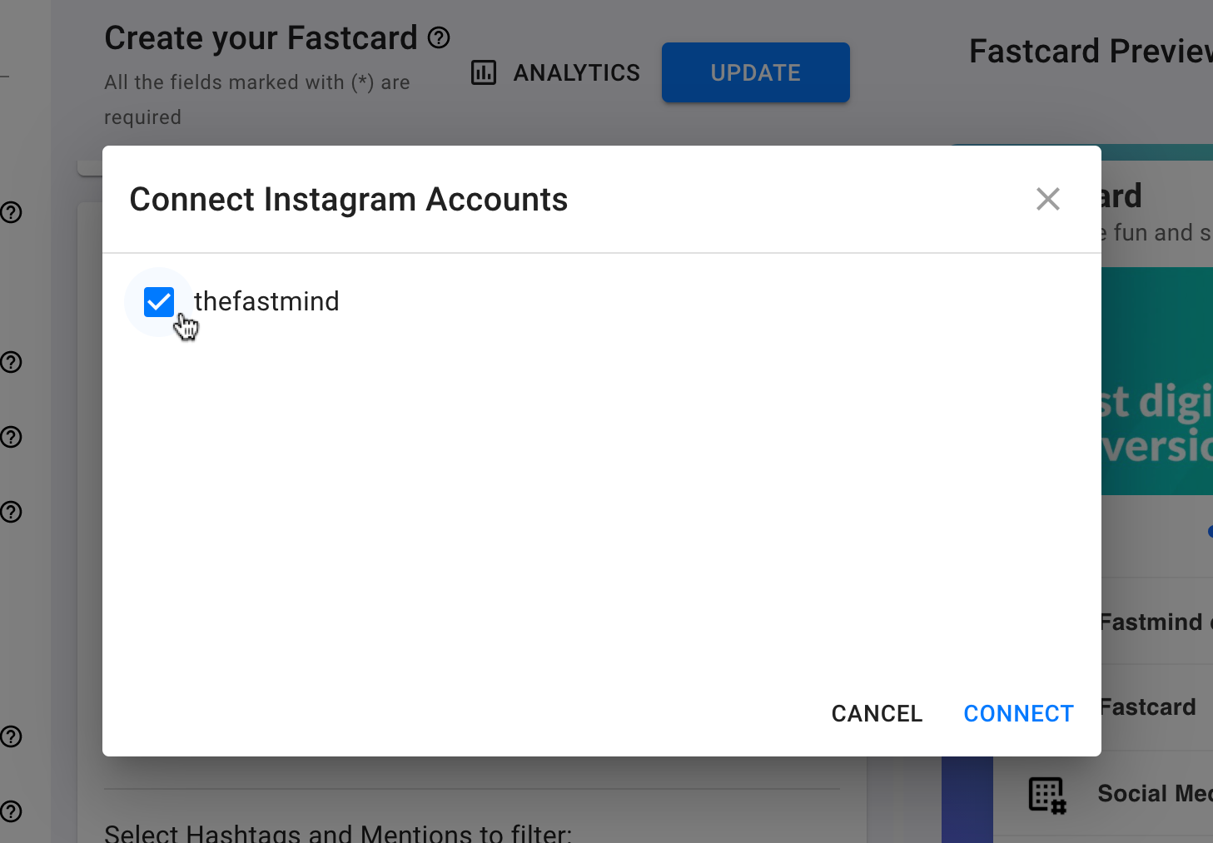Open the Analytics chart icon
The width and height of the screenshot is (1213, 843).
(x=484, y=72)
